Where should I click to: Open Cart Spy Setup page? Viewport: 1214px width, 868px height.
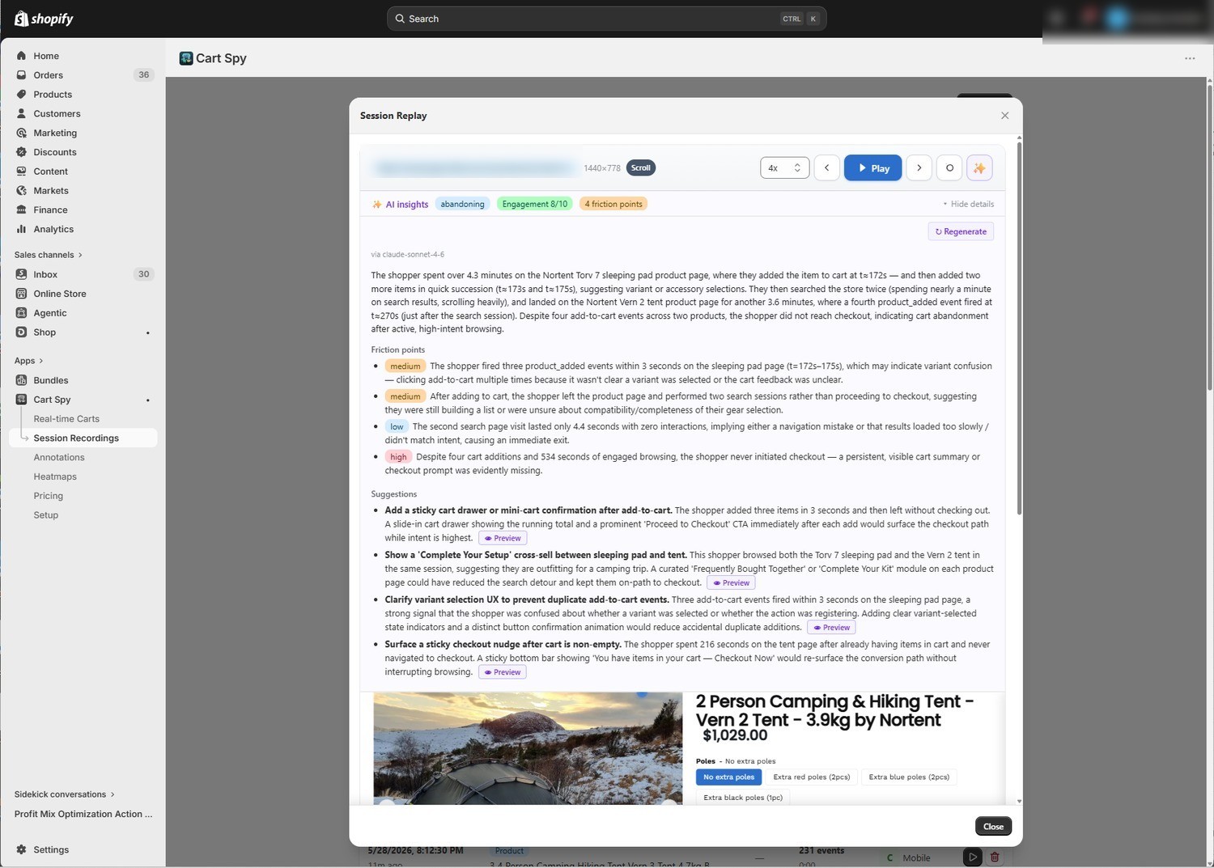pos(46,515)
